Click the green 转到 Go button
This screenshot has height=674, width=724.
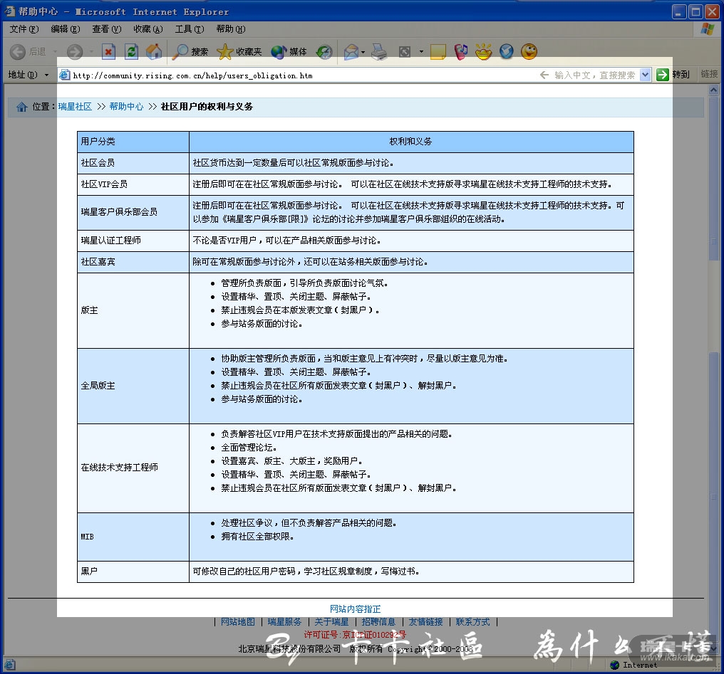672,75
